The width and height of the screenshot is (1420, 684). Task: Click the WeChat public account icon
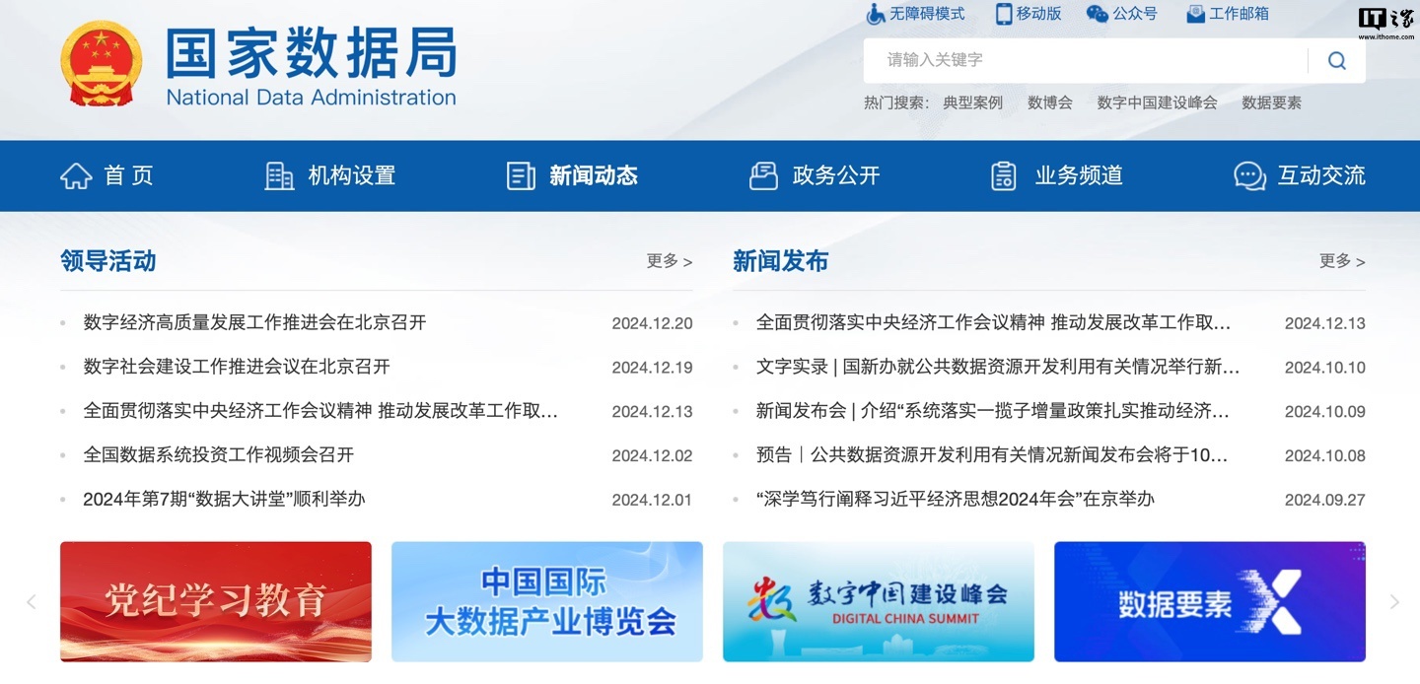coord(1097,14)
